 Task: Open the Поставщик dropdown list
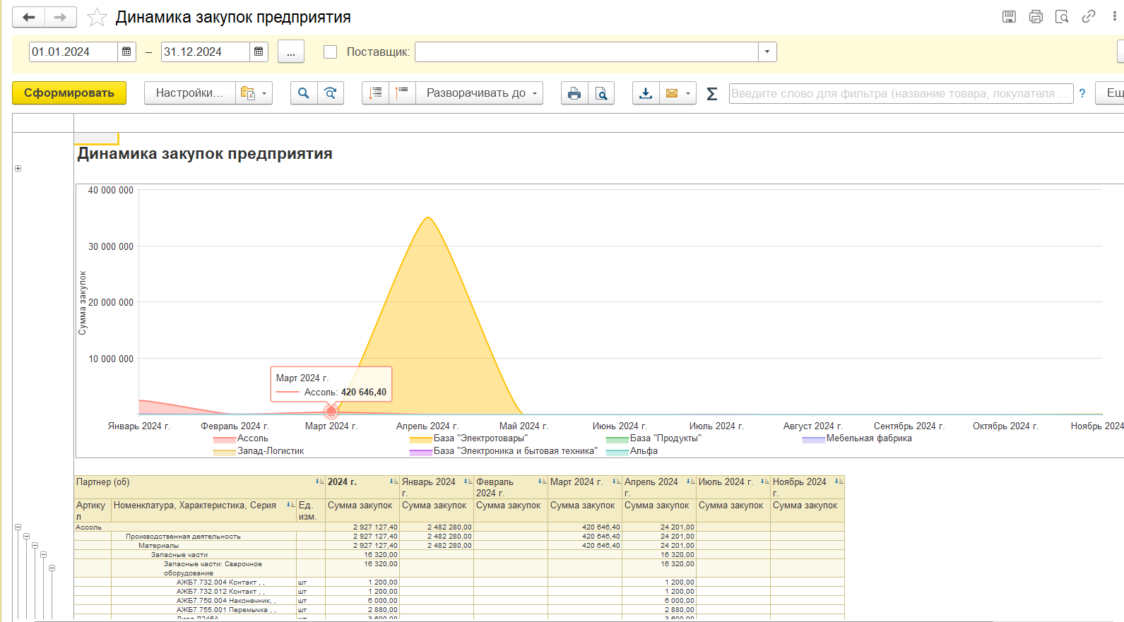click(x=767, y=52)
